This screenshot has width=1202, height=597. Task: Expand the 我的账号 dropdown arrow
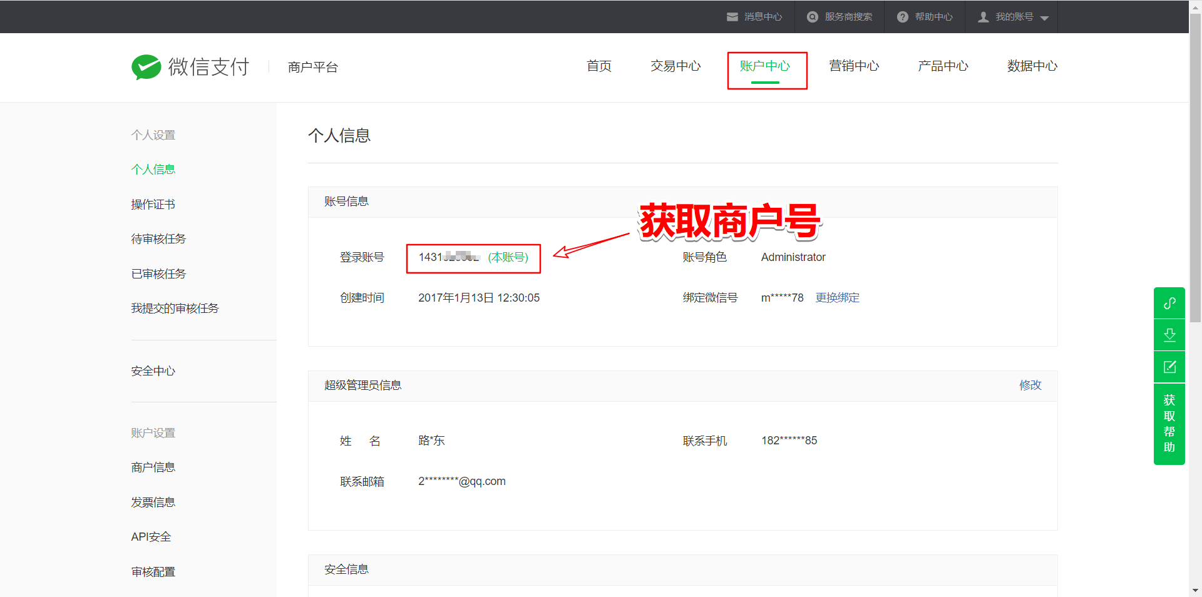[1044, 18]
